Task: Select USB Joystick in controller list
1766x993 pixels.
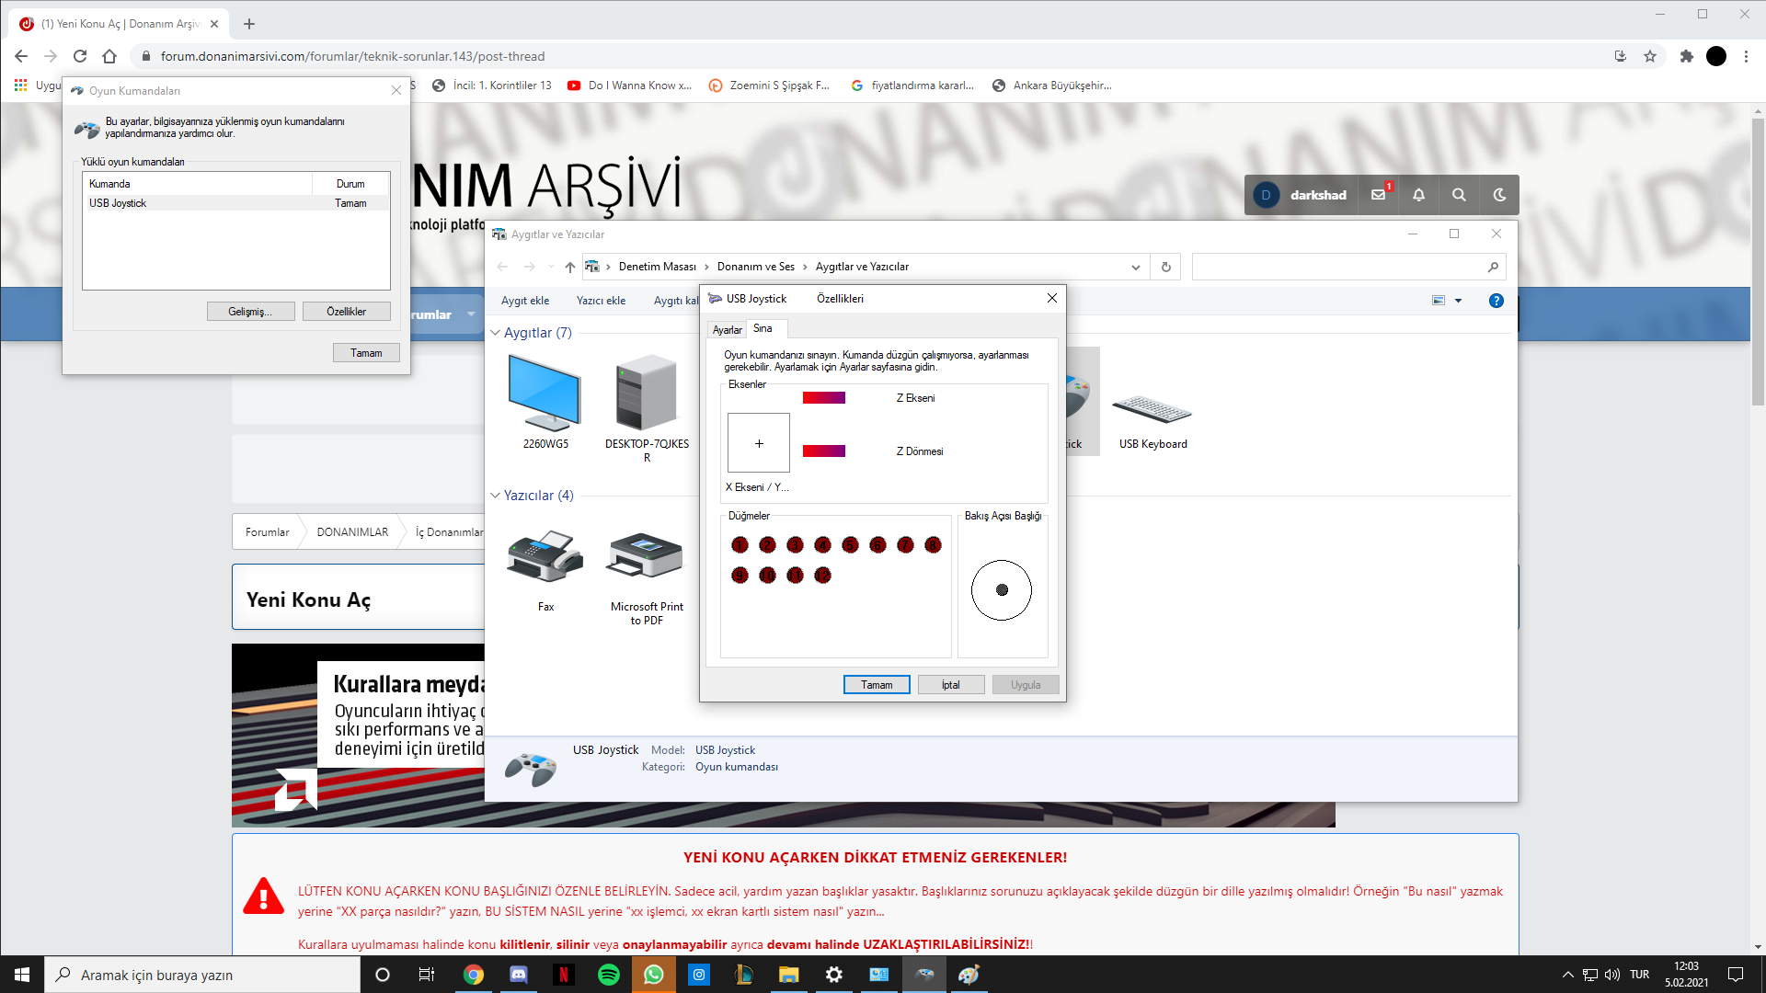Action: [118, 203]
